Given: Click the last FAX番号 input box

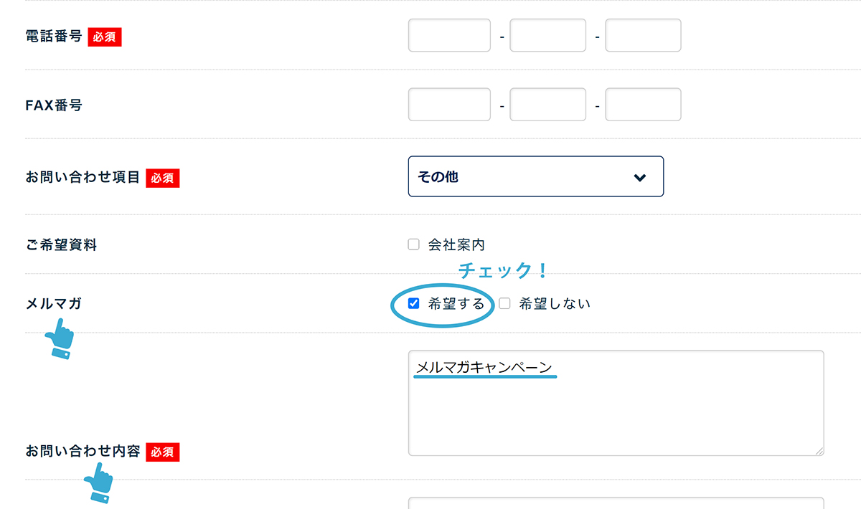Looking at the screenshot, I should (x=643, y=105).
